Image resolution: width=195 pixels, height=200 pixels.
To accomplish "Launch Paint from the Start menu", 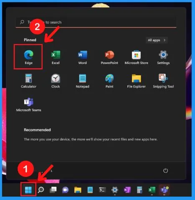I will (109, 81).
